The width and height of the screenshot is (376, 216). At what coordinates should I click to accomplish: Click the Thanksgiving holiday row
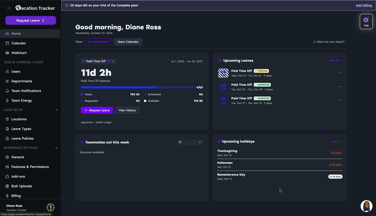pos(280,153)
